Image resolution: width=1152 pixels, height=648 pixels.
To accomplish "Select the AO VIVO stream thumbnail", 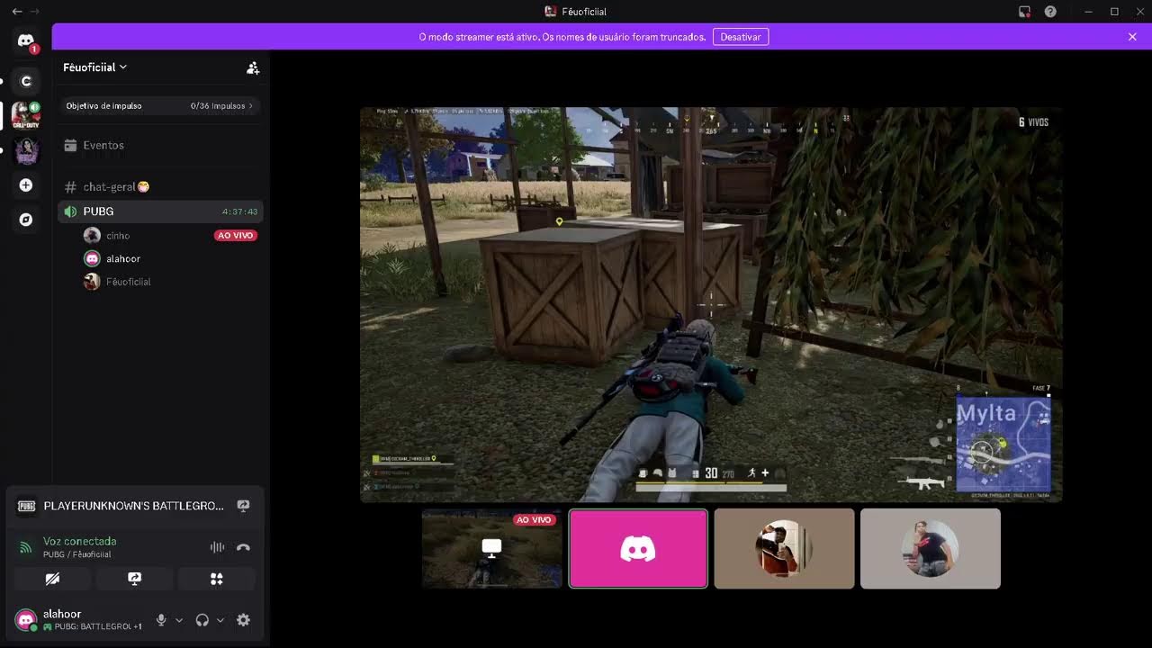I will click(492, 549).
